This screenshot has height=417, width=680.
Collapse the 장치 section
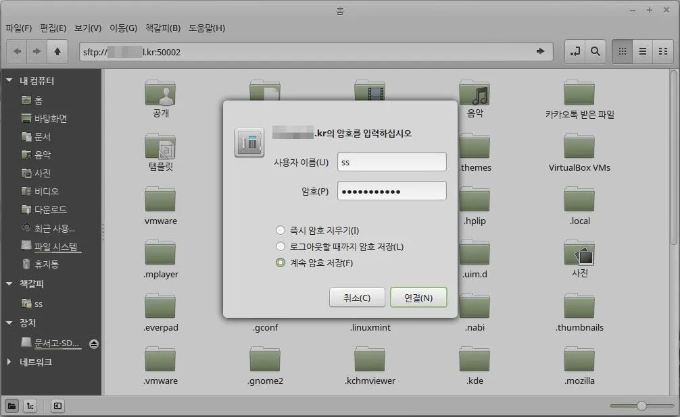pos(9,323)
